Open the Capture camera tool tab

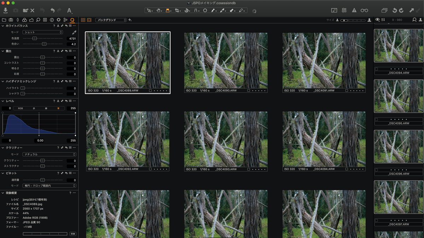coord(11,20)
